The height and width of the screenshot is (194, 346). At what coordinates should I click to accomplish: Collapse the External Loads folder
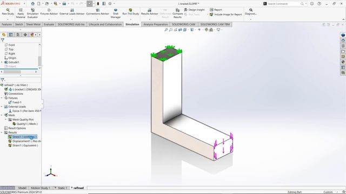coord(2,107)
